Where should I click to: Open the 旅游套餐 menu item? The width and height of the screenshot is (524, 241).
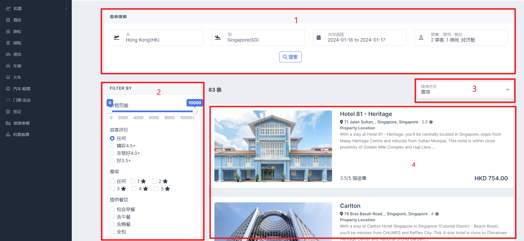click(x=22, y=123)
